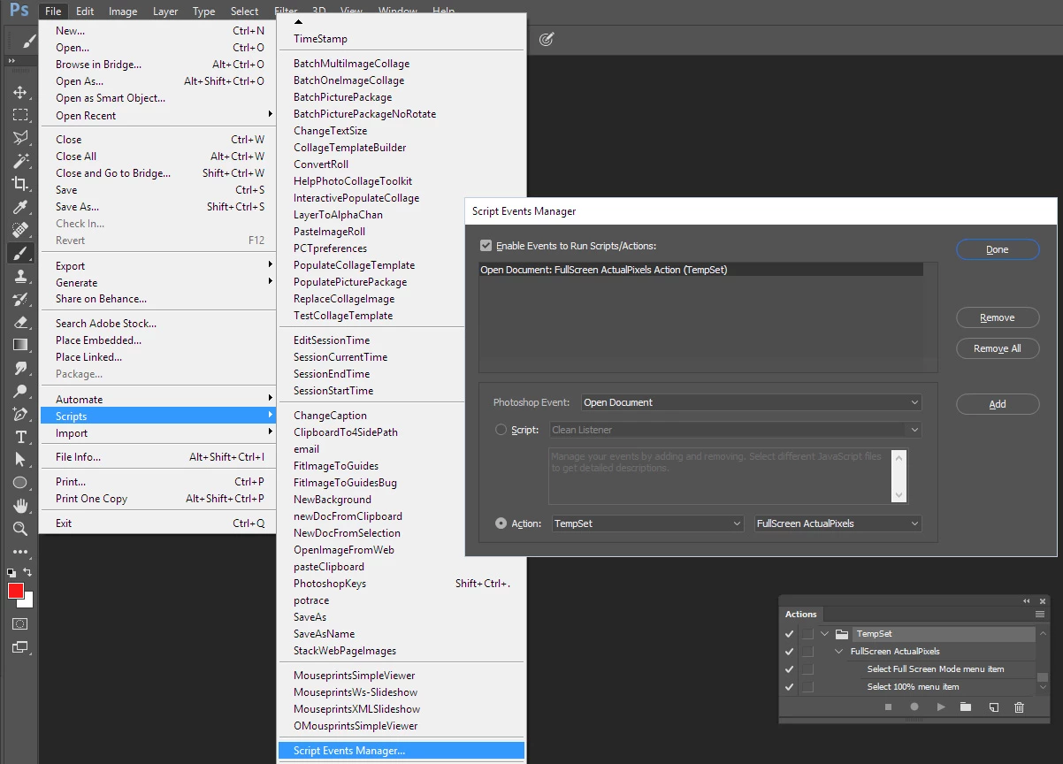Screen dimensions: 1063x764
Task: Open the Actions panel flyout menu
Action: coord(1040,614)
